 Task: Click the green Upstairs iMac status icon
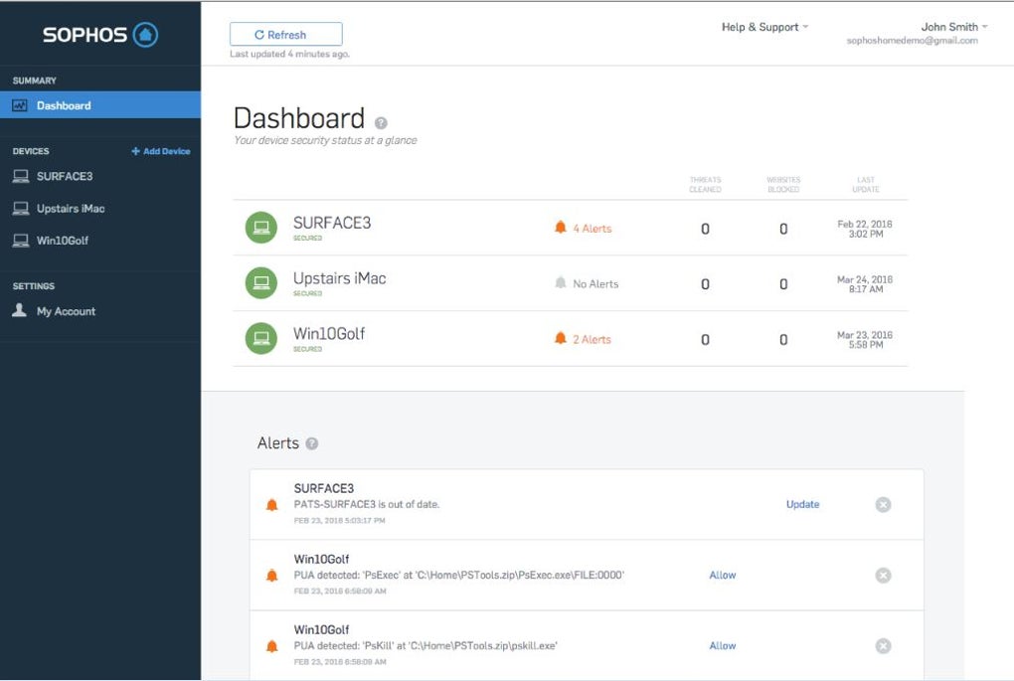click(260, 283)
